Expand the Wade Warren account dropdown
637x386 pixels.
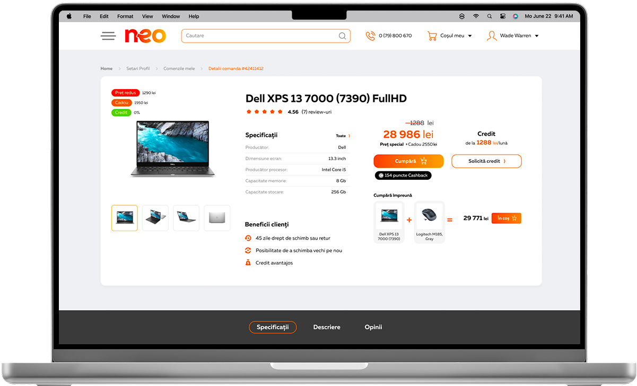[537, 36]
